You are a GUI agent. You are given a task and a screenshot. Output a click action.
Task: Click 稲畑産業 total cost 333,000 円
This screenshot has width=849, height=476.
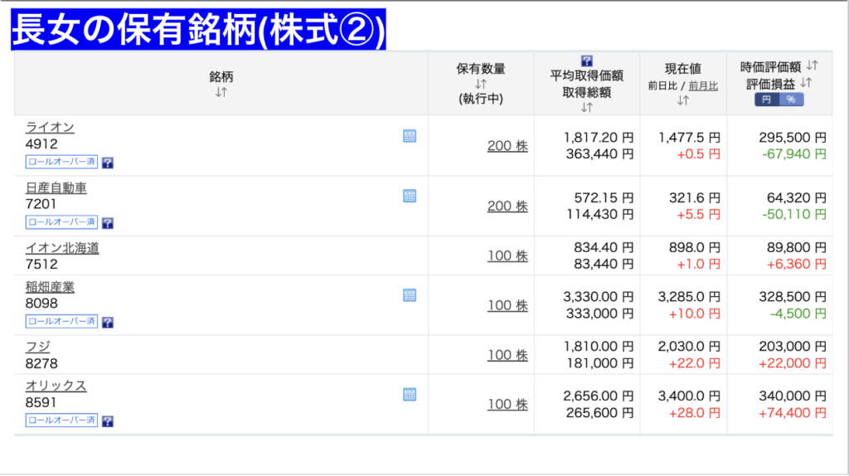pyautogui.click(x=600, y=313)
